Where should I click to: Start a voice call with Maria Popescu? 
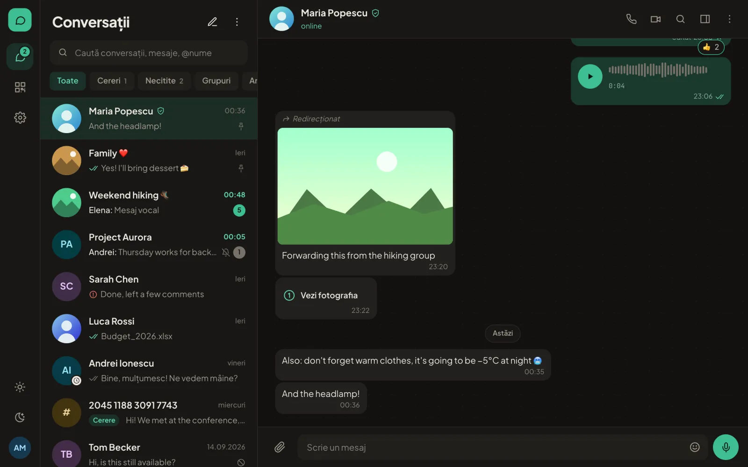(631, 19)
